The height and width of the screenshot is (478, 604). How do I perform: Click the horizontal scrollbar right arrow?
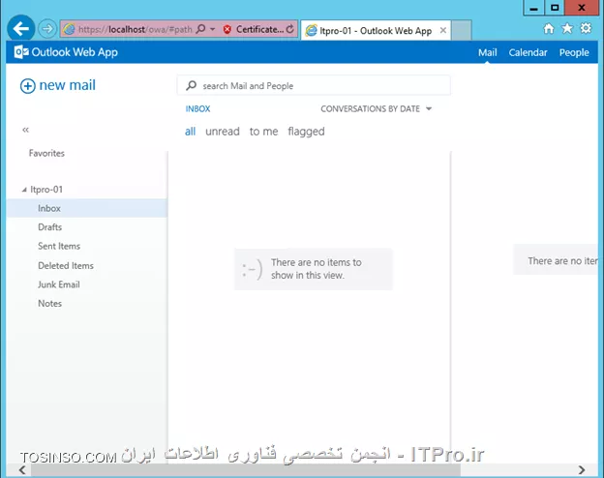coord(582,470)
